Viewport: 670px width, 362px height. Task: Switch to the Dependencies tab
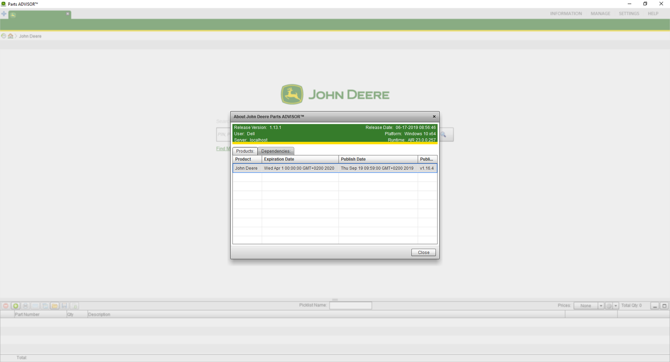(276, 151)
